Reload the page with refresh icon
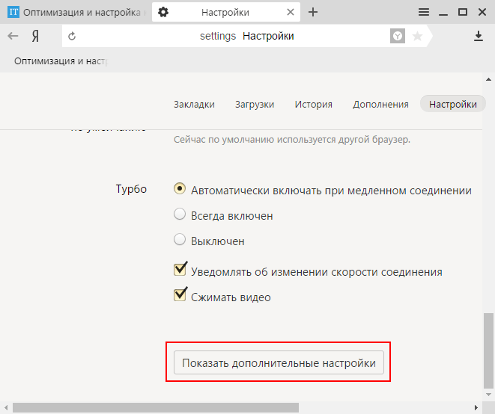Screen dimensions: 495x414 pos(72,36)
